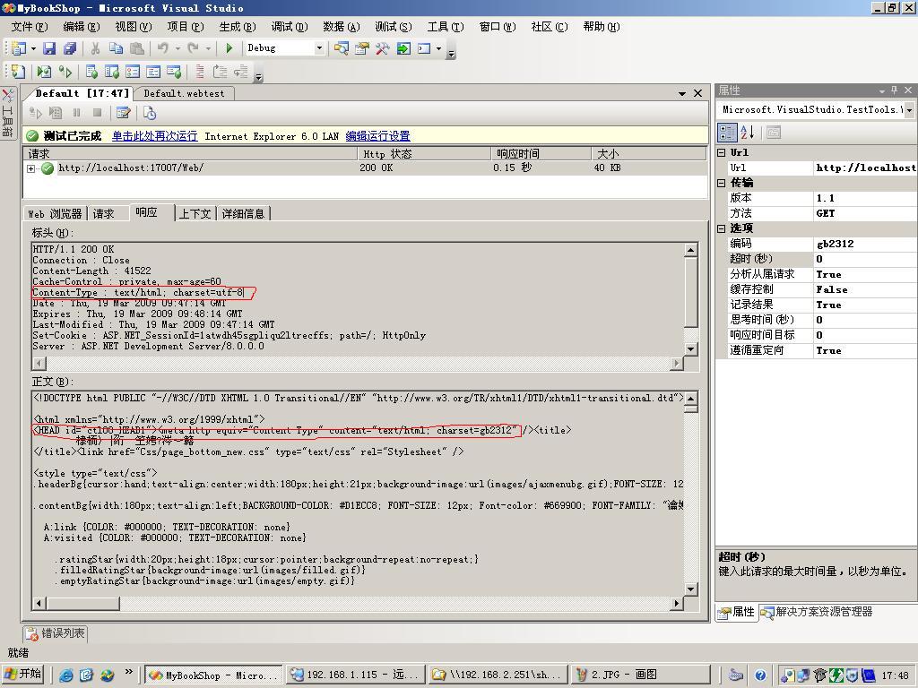Open the 错误列表 tab at the bottom
The image size is (918, 688).
tap(56, 633)
